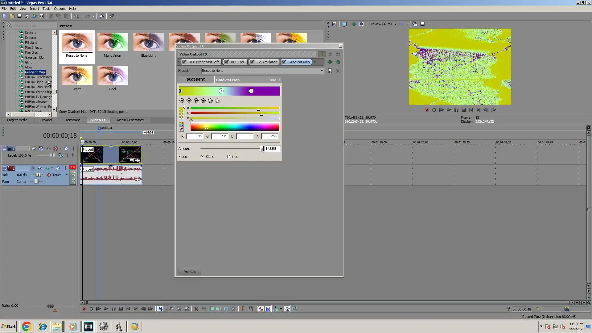The image size is (592, 333).
Task: Select the Add mode radio button
Action: click(x=229, y=157)
